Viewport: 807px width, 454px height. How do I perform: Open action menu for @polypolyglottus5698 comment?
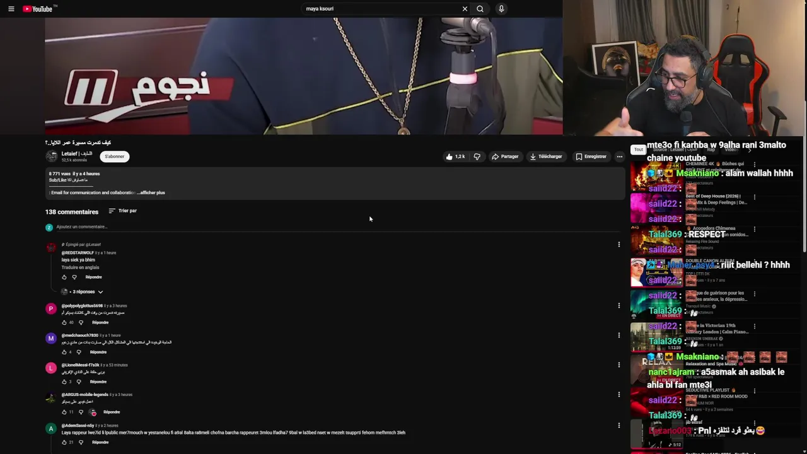point(619,306)
